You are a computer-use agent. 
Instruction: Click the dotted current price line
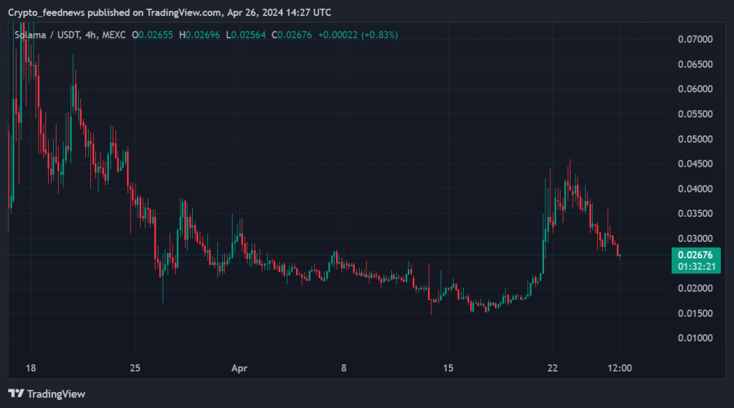[x=358, y=255]
